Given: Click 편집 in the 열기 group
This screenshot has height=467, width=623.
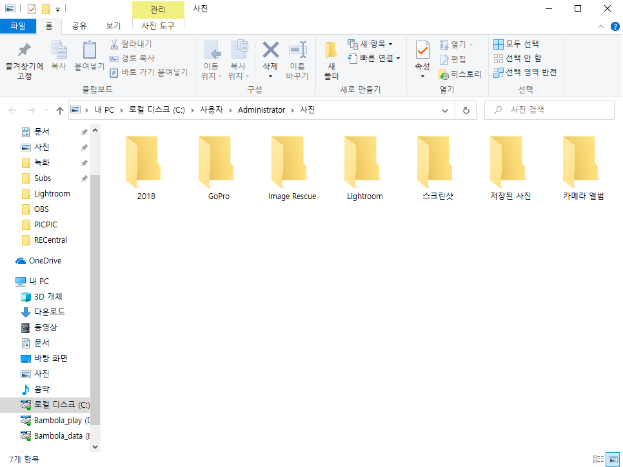Looking at the screenshot, I should coord(453,59).
